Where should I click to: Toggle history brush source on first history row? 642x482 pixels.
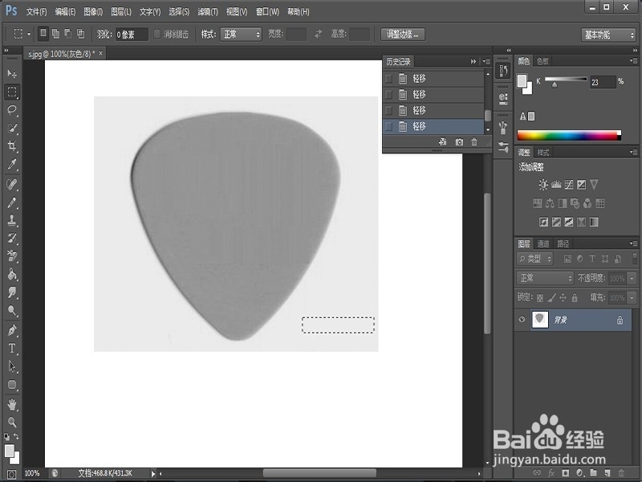click(389, 79)
